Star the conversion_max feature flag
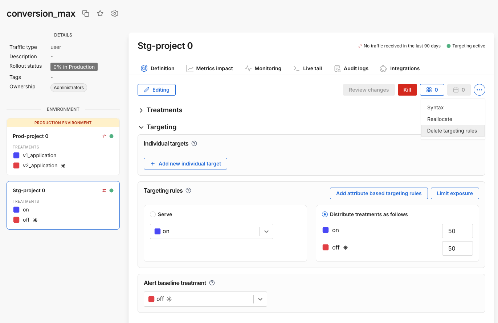The image size is (498, 323). click(100, 13)
